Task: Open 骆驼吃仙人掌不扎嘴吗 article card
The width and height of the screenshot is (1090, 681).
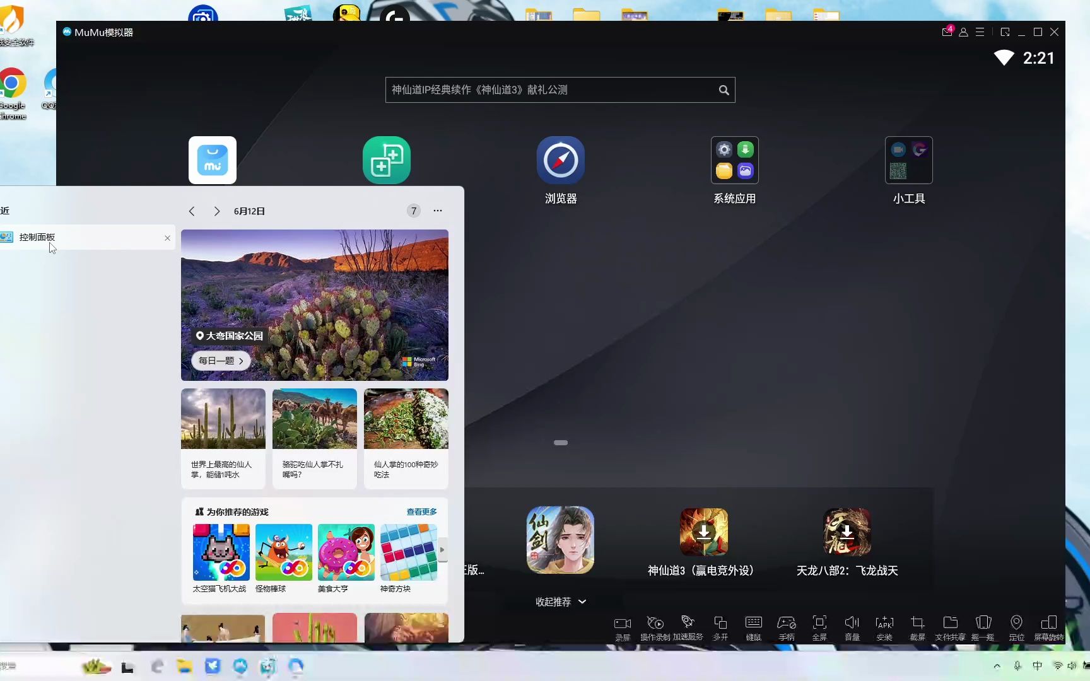Action: click(x=315, y=439)
